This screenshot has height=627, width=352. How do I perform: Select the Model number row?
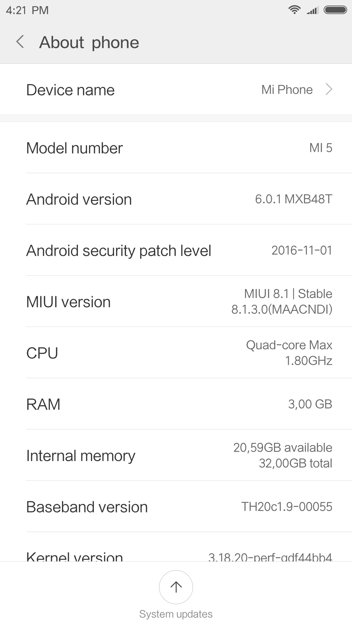click(x=176, y=148)
